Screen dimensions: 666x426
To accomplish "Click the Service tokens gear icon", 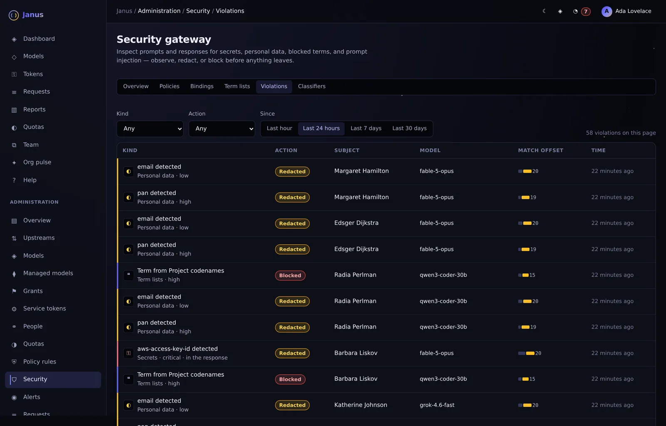I will click(x=14, y=309).
